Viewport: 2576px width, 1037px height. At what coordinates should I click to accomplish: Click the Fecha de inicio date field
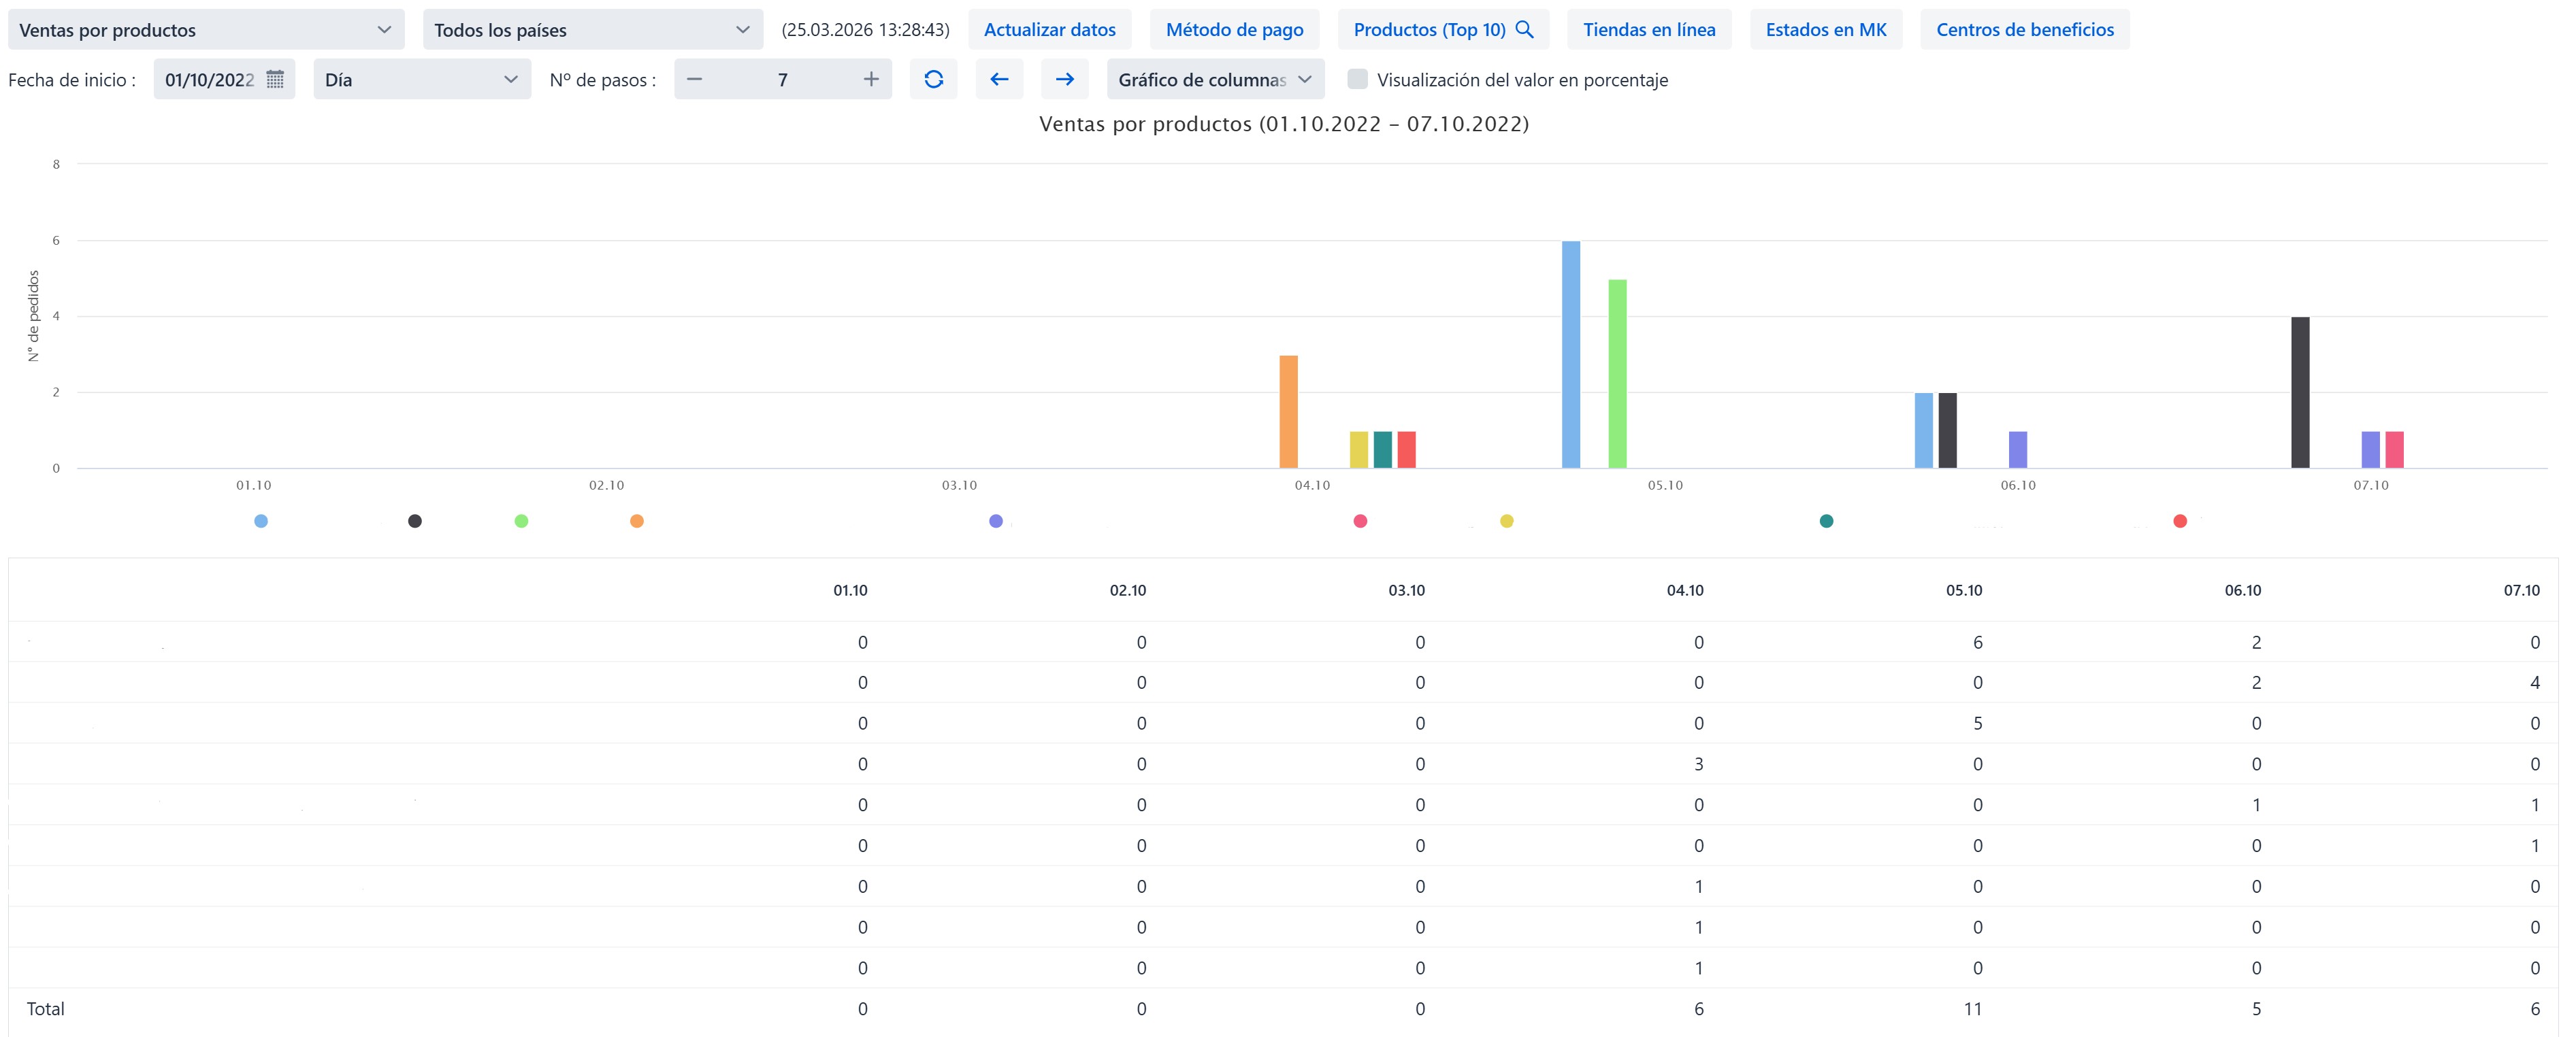(209, 79)
